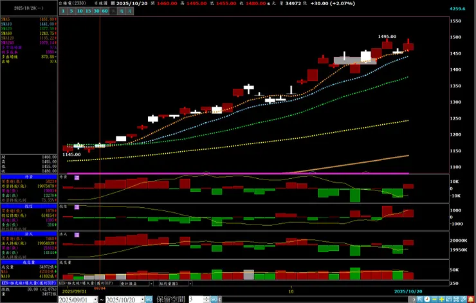Viewport: 476px width, 303px height.
Task: Click the cursor arrow tool icon
Action: 420,299
